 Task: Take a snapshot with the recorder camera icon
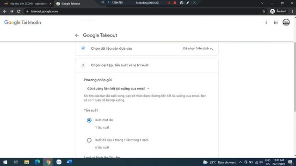(x=181, y=3)
